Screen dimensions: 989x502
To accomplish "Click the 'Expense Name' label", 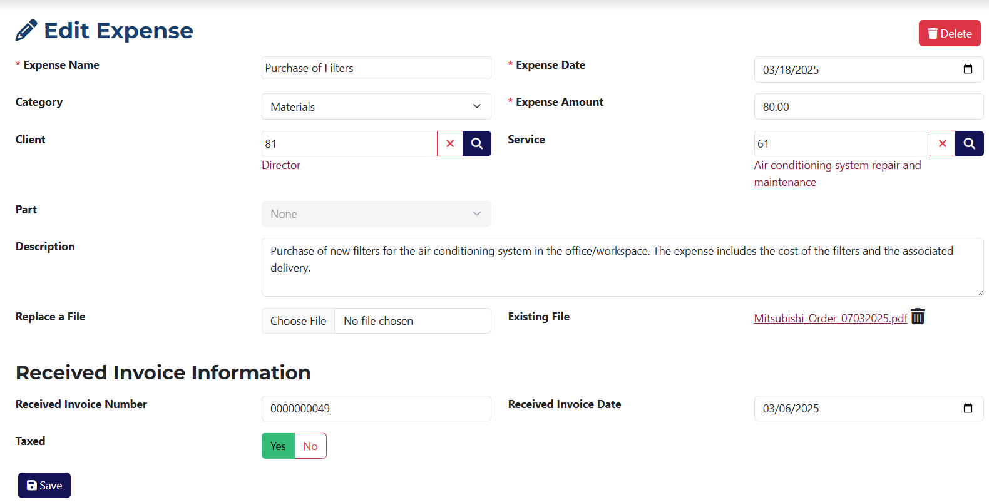I will tap(61, 65).
